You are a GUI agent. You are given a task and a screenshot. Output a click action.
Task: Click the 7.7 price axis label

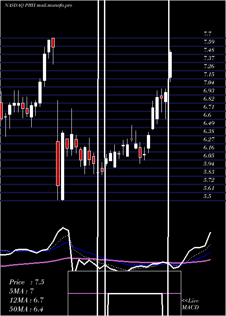208,34
